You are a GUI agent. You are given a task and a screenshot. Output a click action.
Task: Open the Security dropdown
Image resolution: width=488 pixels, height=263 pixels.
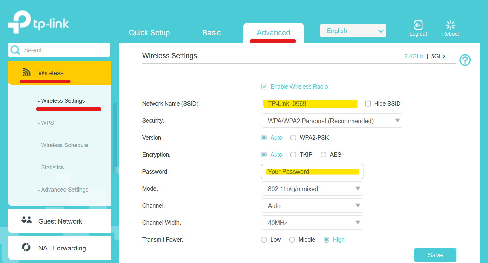[332, 120]
